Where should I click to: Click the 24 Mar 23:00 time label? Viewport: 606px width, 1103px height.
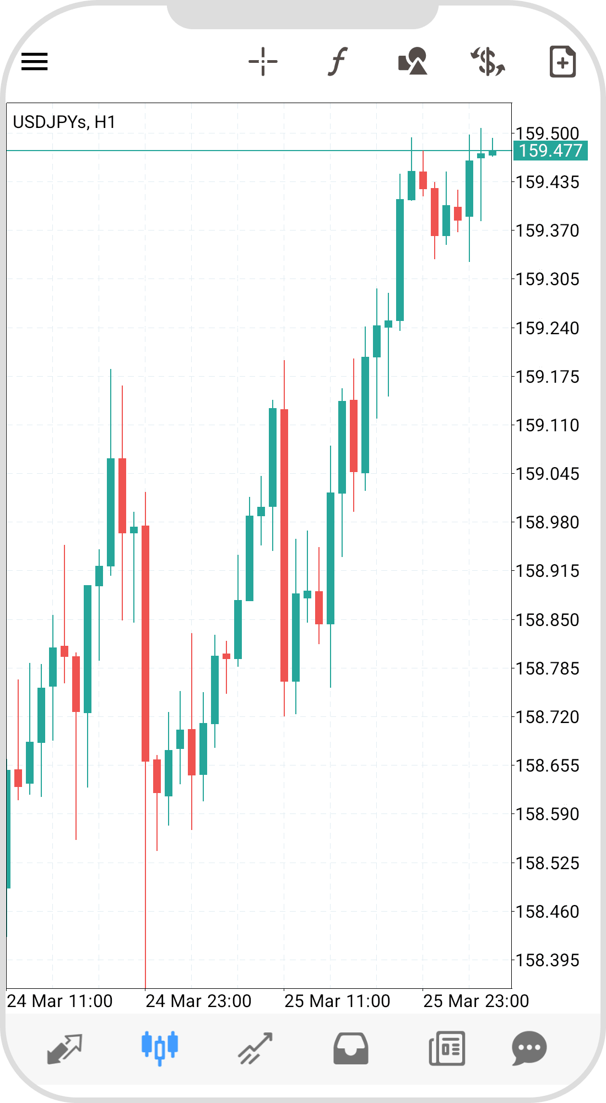pyautogui.click(x=198, y=1000)
